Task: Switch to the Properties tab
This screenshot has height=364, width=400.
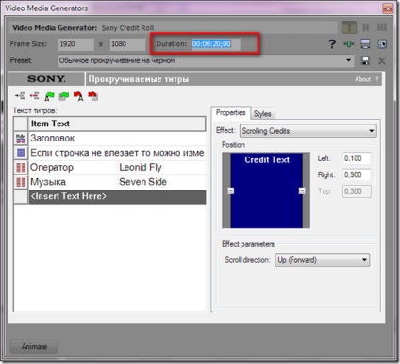Action: (x=230, y=113)
